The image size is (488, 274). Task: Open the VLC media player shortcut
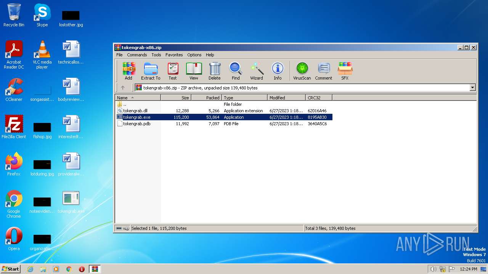(42, 55)
